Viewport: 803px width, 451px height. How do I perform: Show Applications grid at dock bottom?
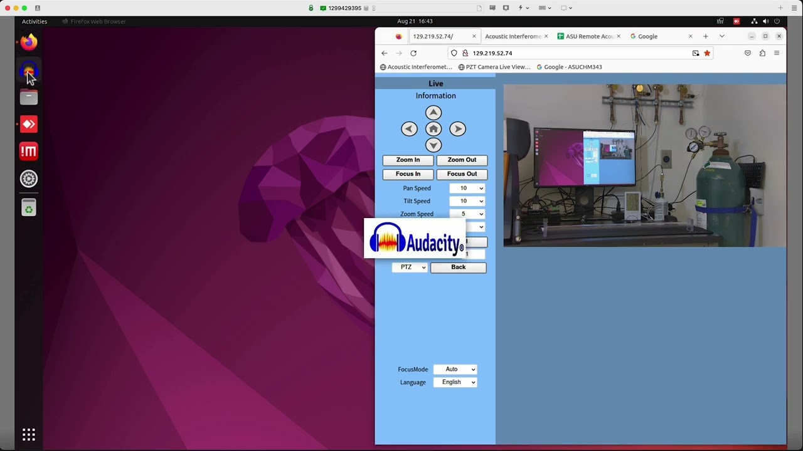29,434
